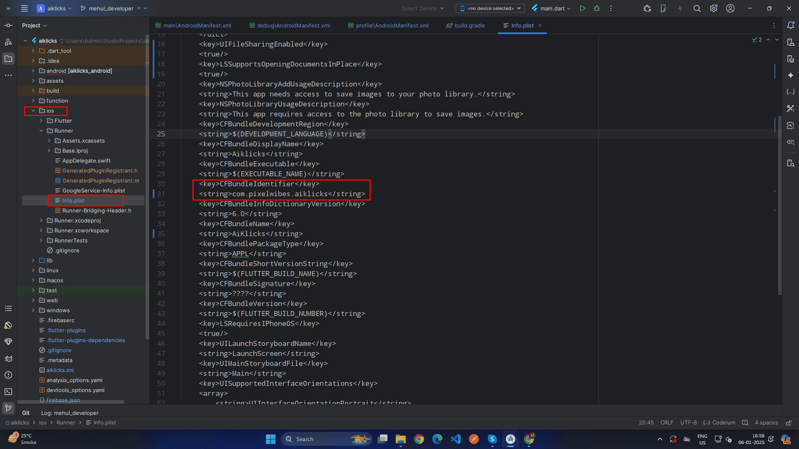Click the Debug bug icon

597,8
